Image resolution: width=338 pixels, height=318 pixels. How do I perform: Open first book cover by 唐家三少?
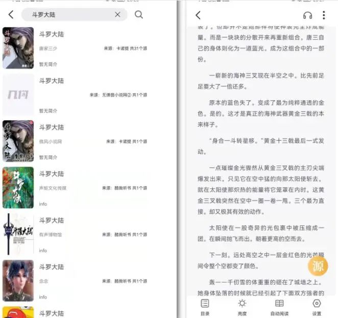tap(18, 48)
